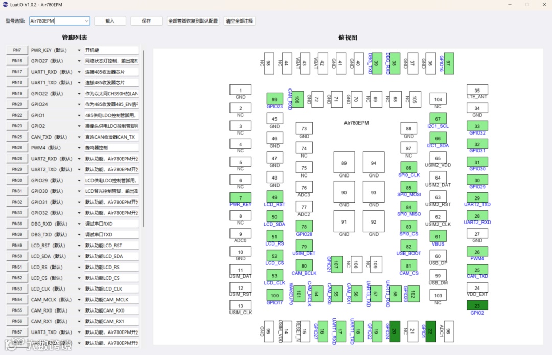Viewport: 552px width, 355px height.
Task: Select dark green pin 20 GPIO24
Action: (x=395, y=331)
